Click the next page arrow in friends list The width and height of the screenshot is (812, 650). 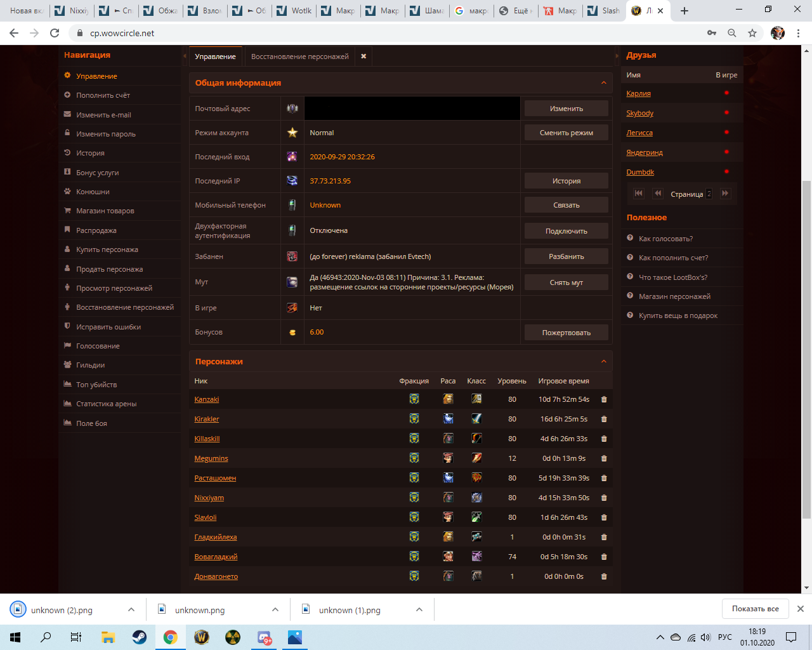click(x=725, y=194)
